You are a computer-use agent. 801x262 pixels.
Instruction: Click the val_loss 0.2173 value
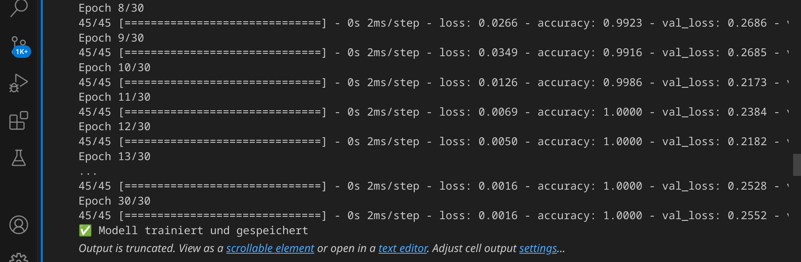click(747, 82)
